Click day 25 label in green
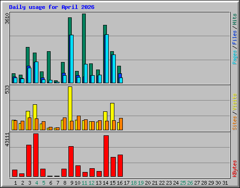 coord(183,183)
